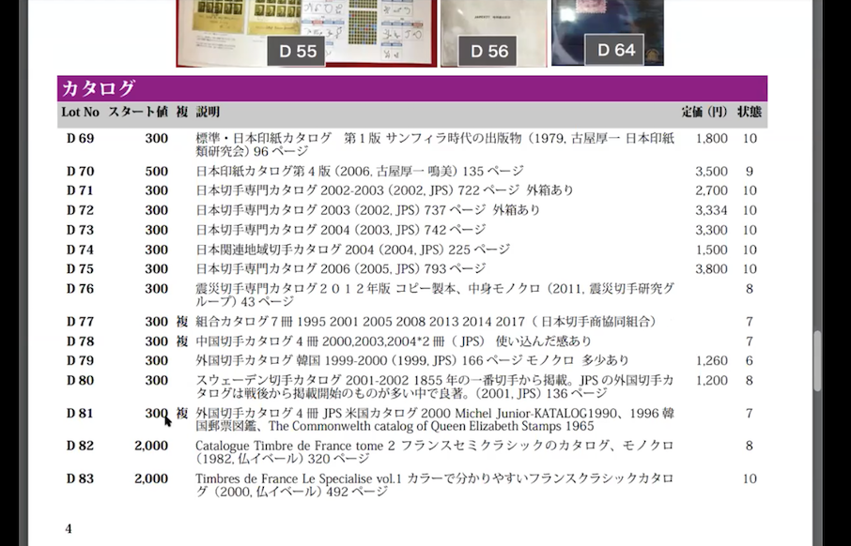Click the start price 300 for D 79

click(x=156, y=360)
